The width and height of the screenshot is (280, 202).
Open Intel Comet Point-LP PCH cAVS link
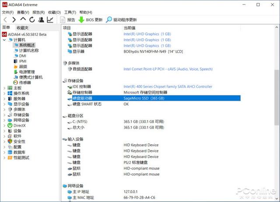tap(168, 69)
